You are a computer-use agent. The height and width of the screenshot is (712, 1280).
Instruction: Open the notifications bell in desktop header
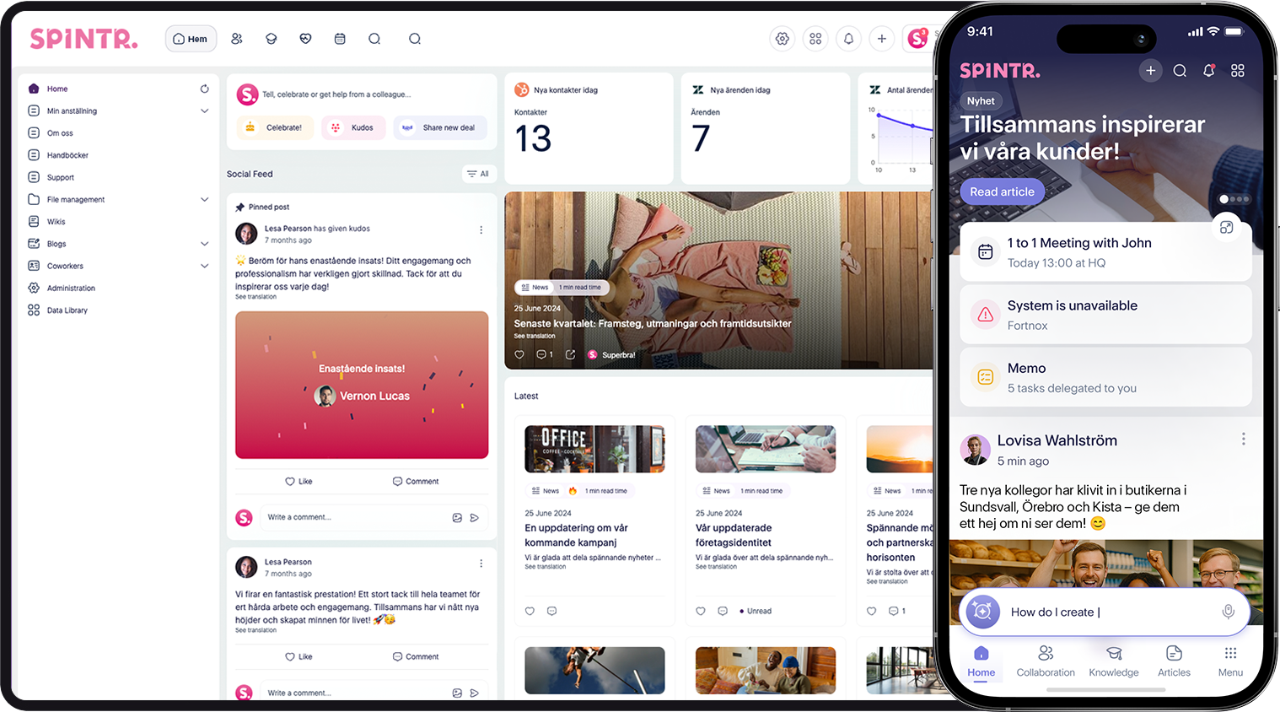click(x=848, y=39)
